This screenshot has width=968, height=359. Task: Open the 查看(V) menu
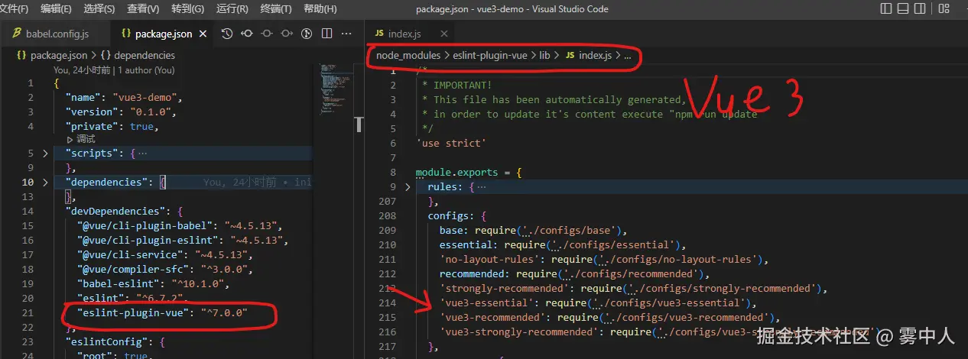tap(143, 8)
